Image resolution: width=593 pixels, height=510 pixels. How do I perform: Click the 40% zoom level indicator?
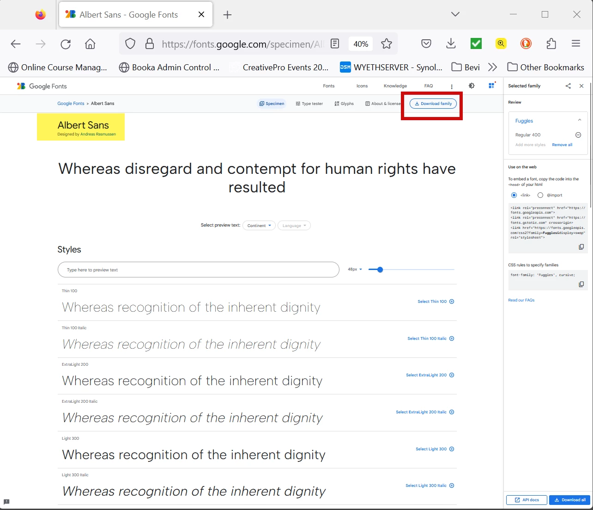click(361, 44)
